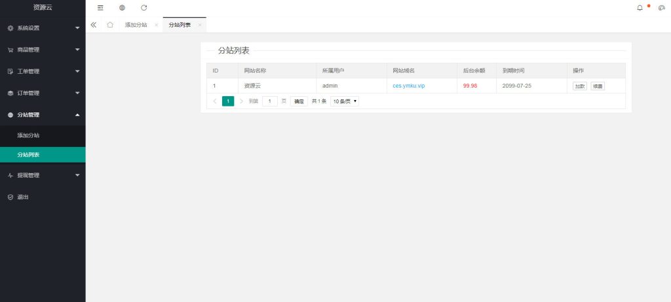671x302 pixels.
Task: Click the refresh icon in top bar
Action: click(x=144, y=8)
